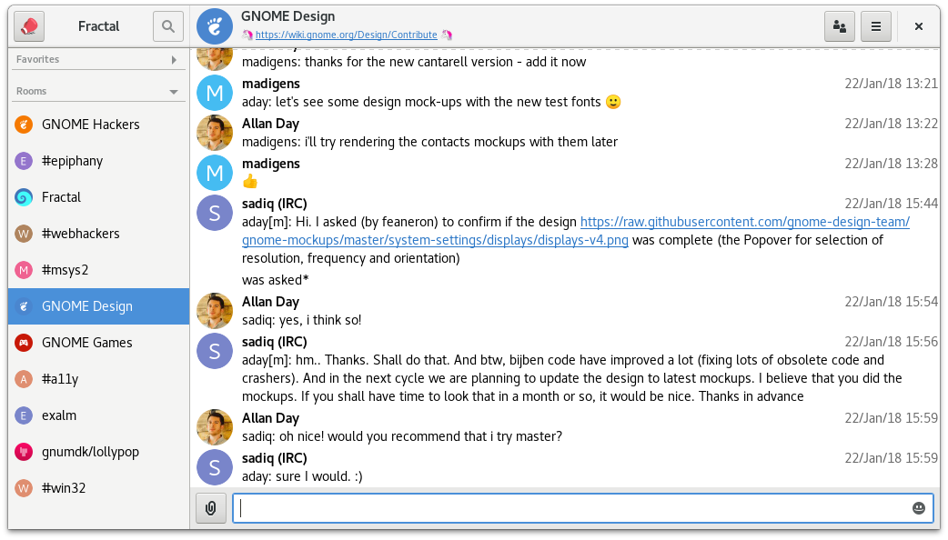Viewport: 948px width, 540px height.
Task: Open the hamburger room menu
Action: pos(876,26)
